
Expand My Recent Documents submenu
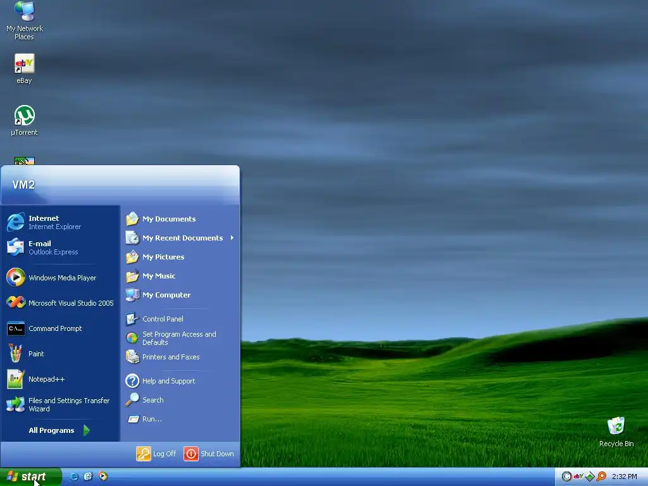(180, 238)
